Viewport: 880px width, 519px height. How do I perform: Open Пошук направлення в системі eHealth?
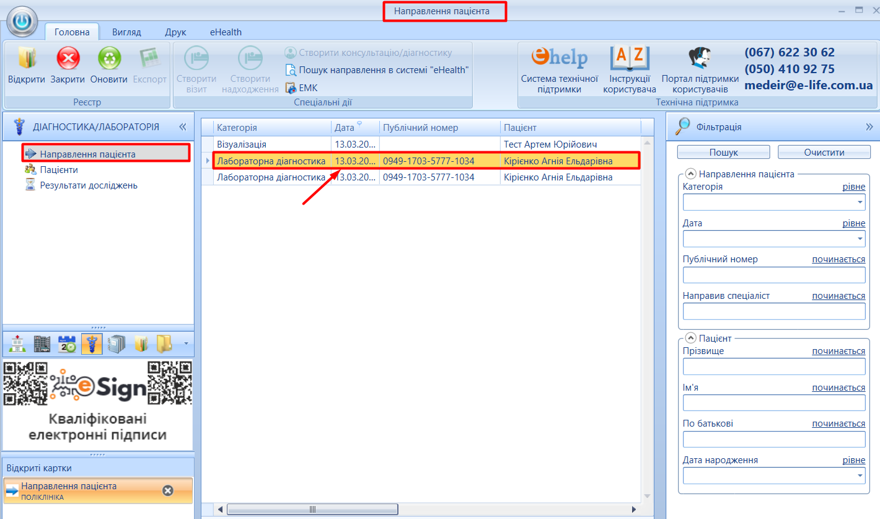[377, 70]
